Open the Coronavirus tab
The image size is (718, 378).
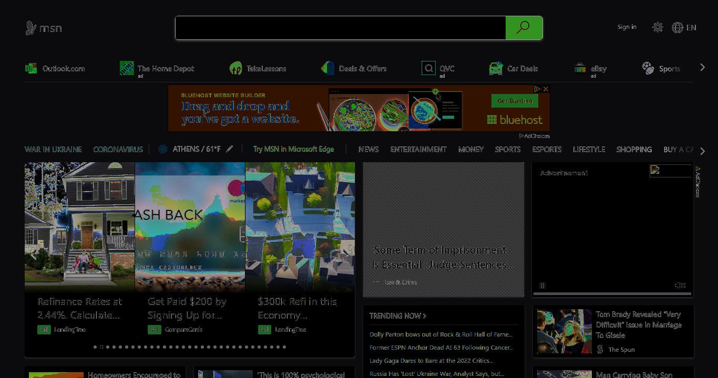118,149
